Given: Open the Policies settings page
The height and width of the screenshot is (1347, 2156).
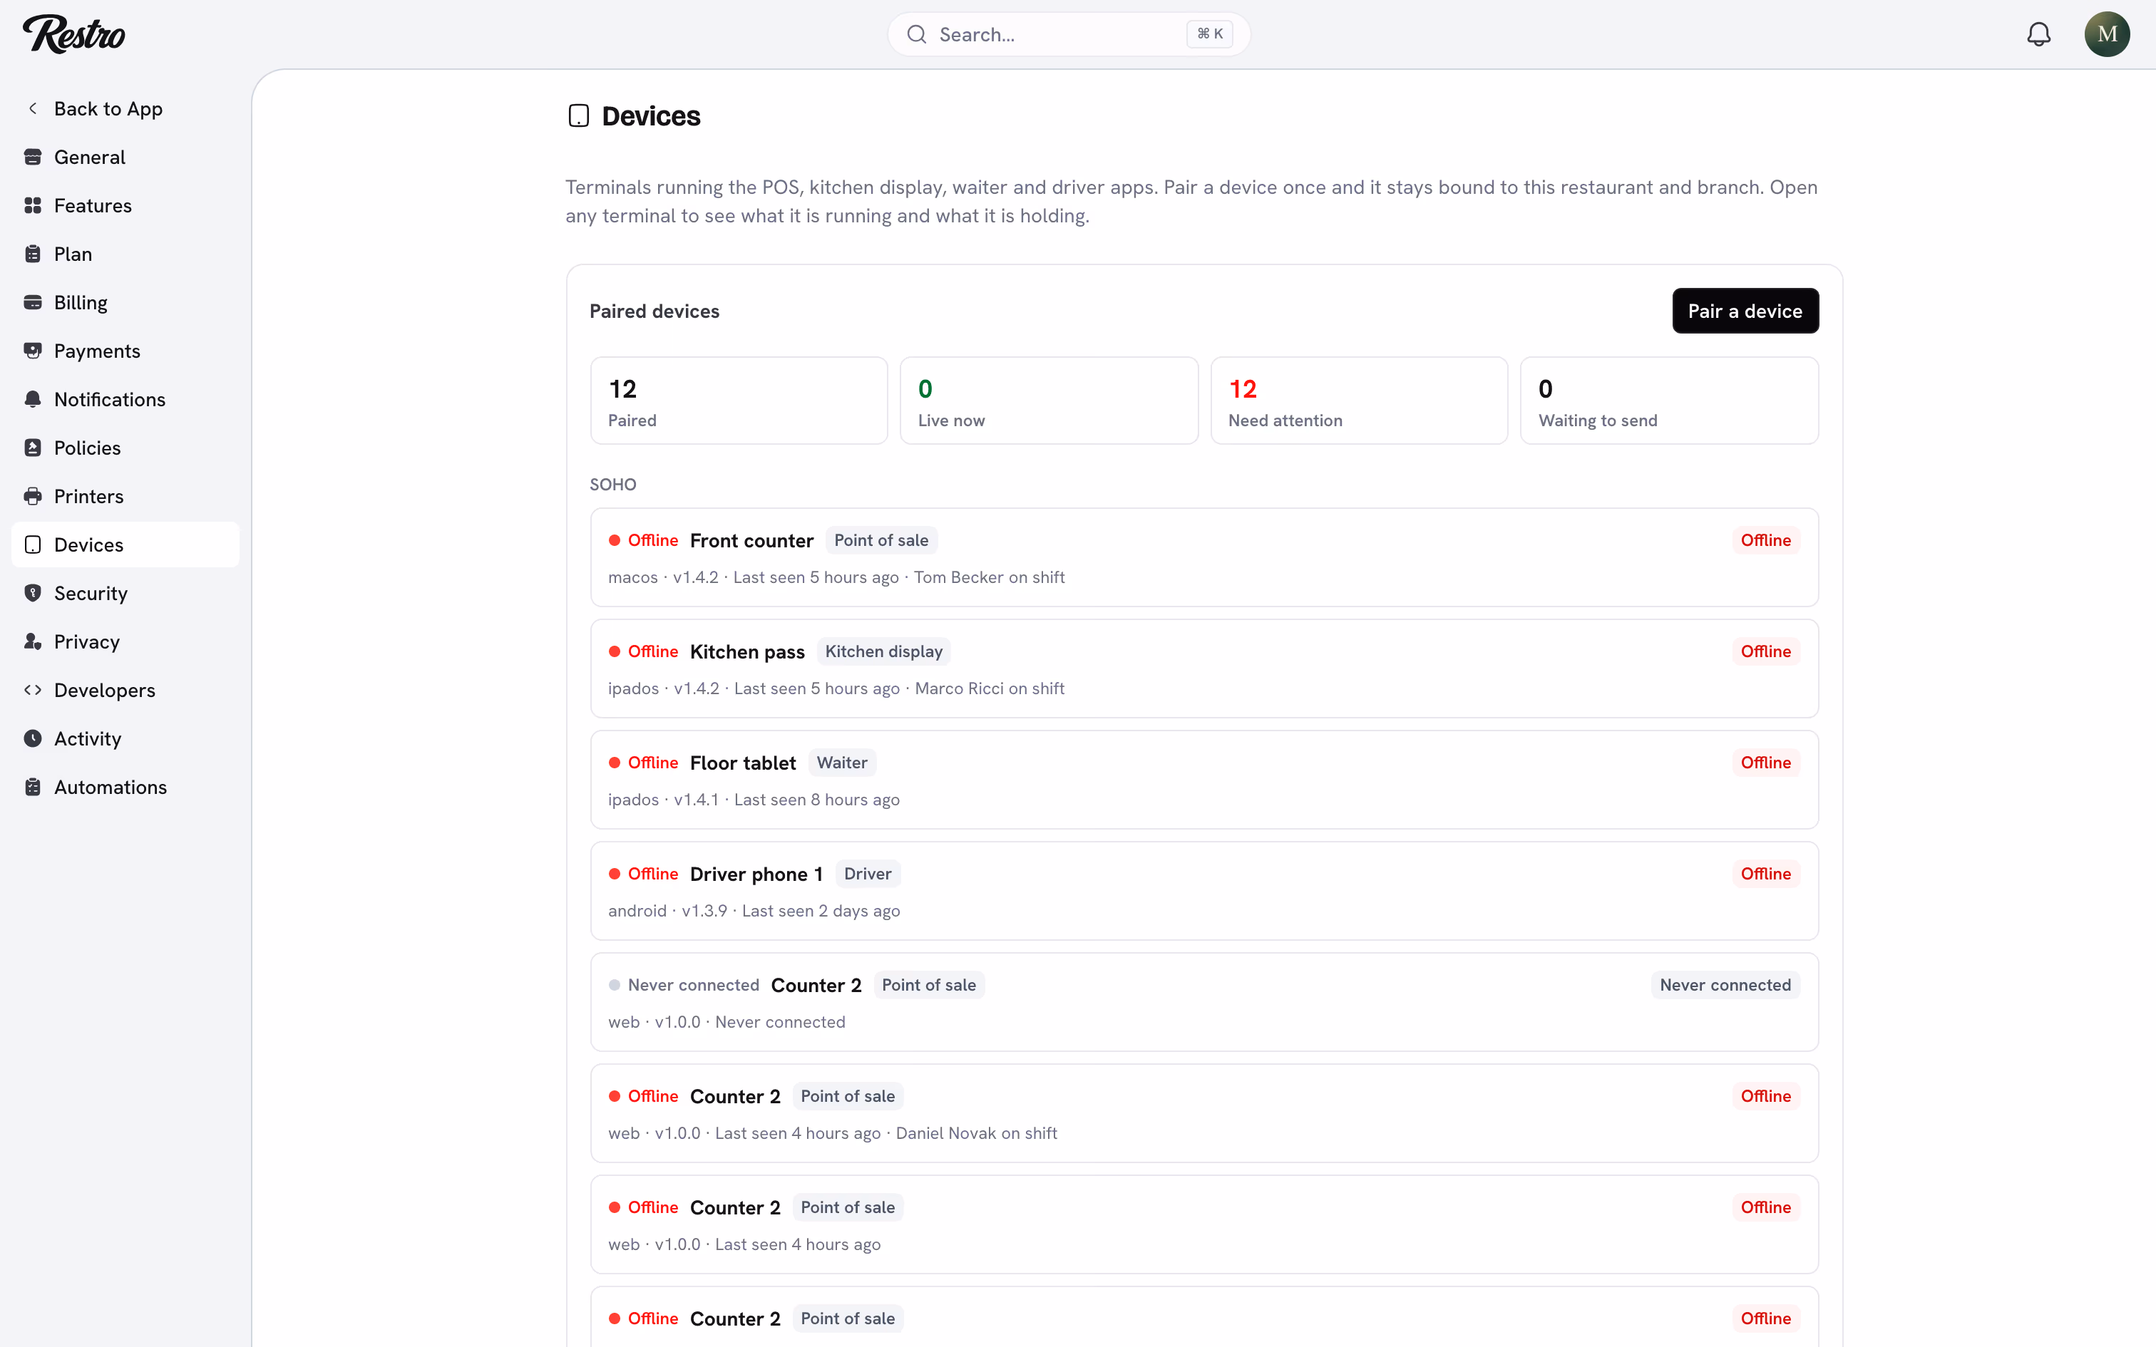Looking at the screenshot, I should 125,448.
